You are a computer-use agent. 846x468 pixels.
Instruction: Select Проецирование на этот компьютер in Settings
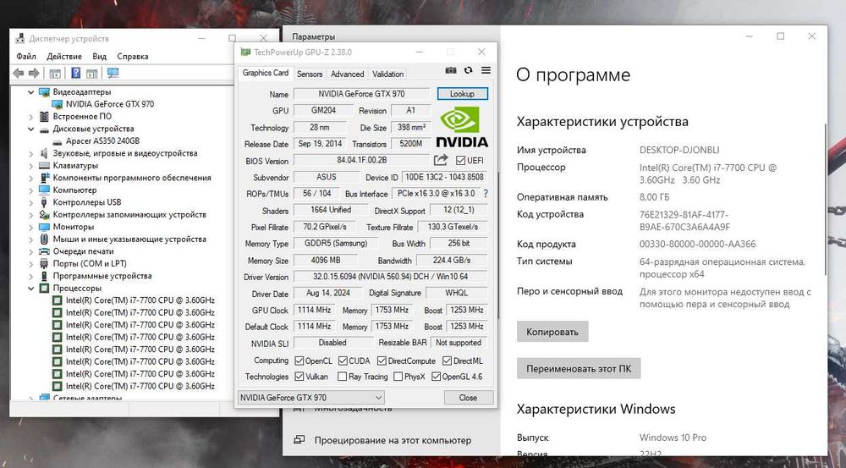coord(393,440)
